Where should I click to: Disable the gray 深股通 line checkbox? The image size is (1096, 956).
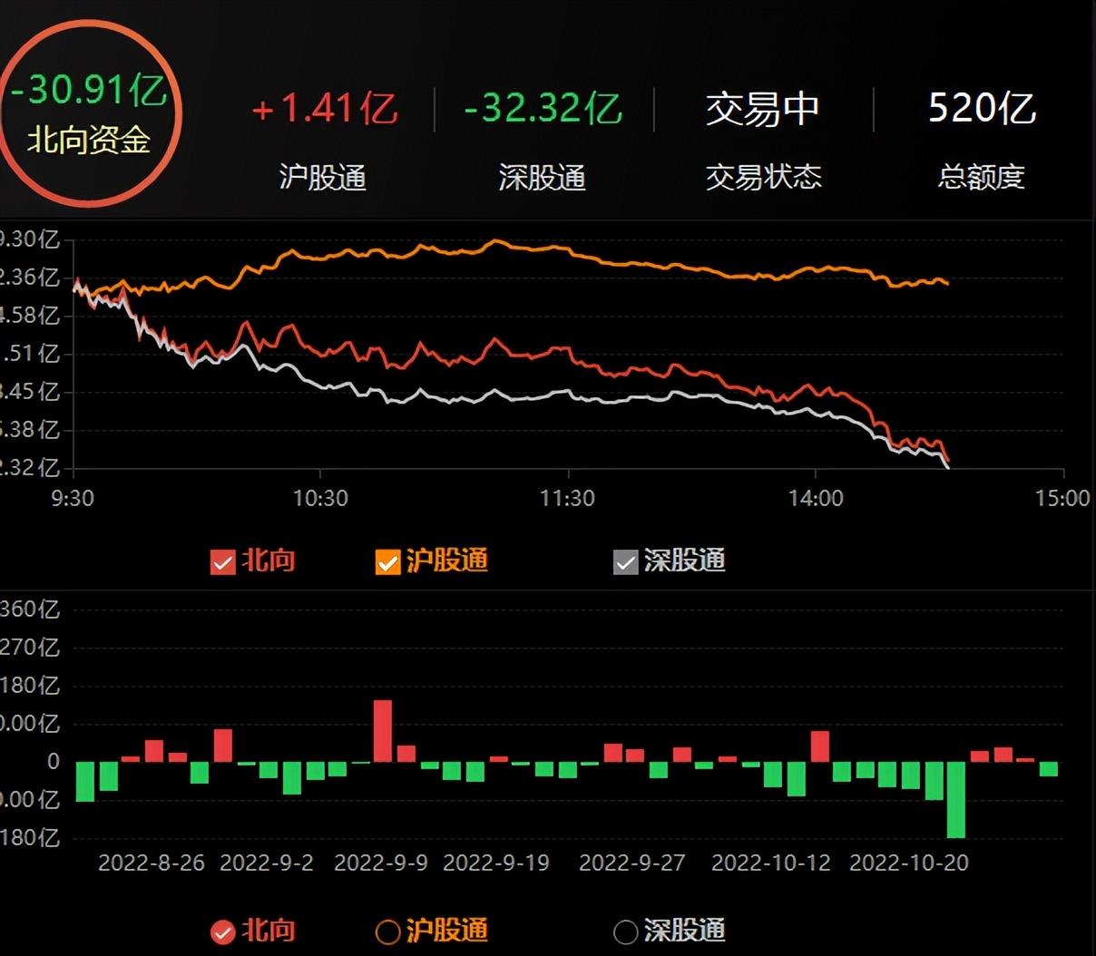(626, 562)
